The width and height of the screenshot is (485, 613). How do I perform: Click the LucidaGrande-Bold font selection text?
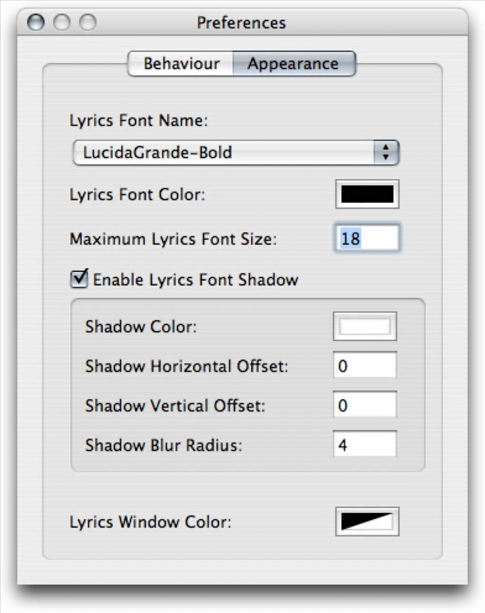(157, 153)
